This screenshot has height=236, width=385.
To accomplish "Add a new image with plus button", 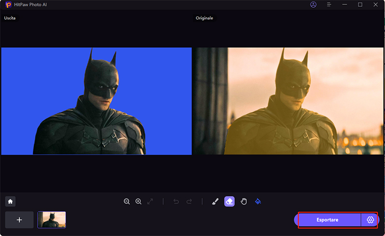I will pyautogui.click(x=19, y=220).
